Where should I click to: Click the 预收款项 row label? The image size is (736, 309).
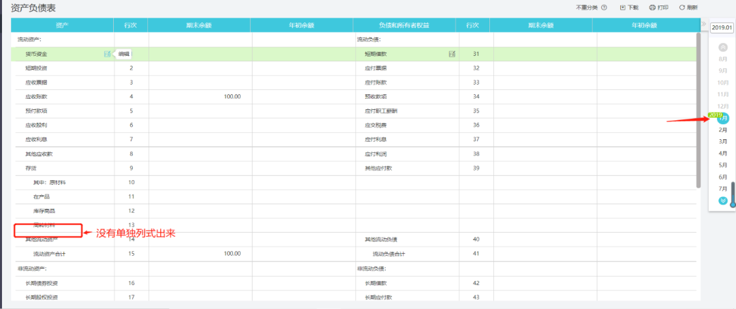[x=376, y=97]
